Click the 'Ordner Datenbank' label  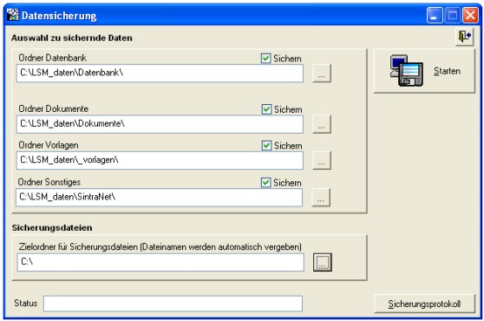52,58
